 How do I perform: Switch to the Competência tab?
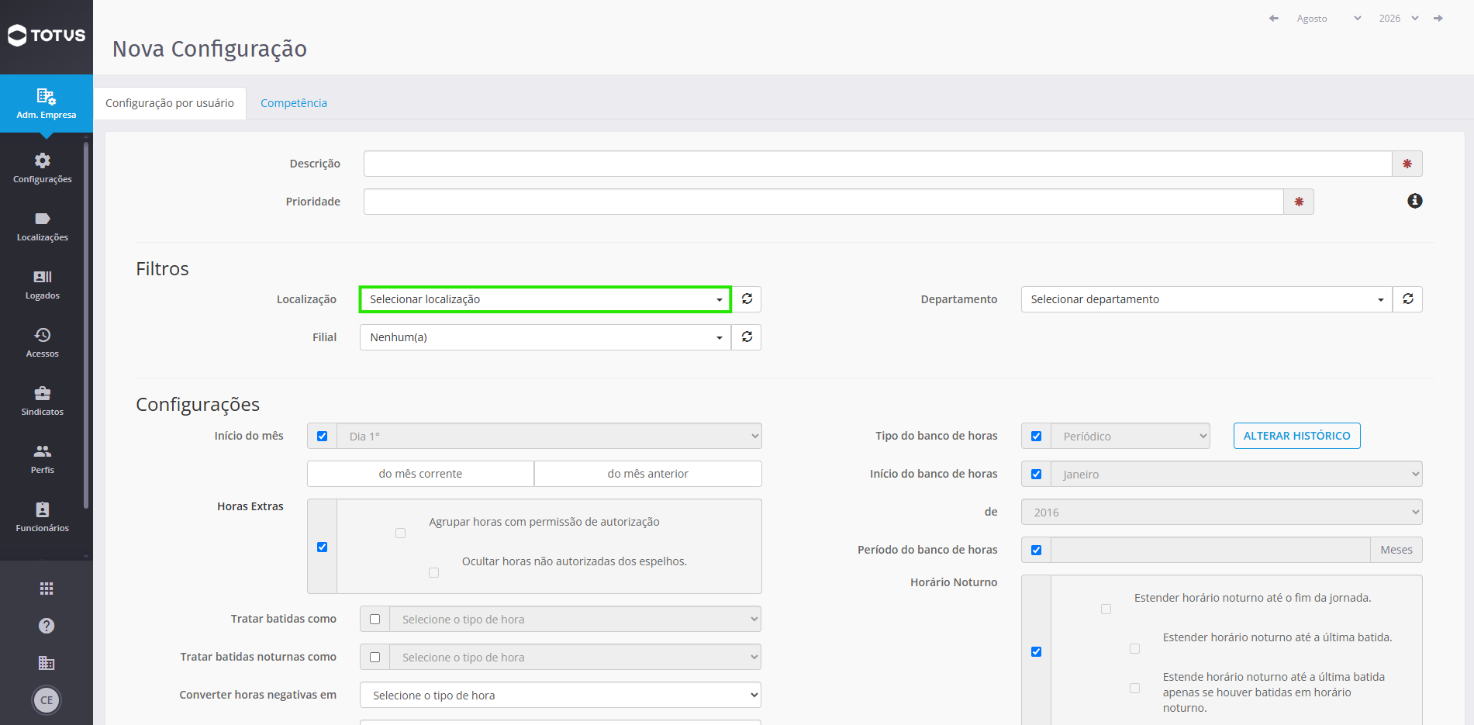pyautogui.click(x=294, y=103)
